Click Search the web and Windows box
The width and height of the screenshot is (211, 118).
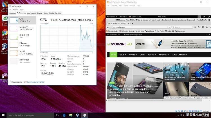coord(30,115)
